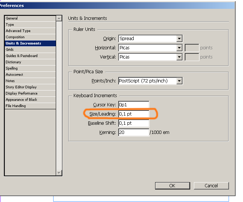Image resolution: width=243 pixels, height=202 pixels.
Task: Click the Preferences title bar
Action: click(x=117, y=6)
